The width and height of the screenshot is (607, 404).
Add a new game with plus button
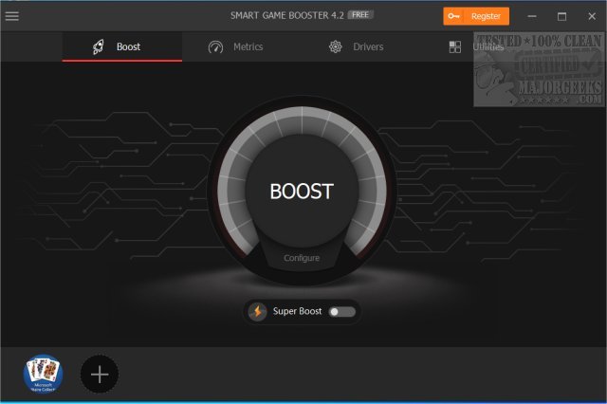pyautogui.click(x=100, y=375)
